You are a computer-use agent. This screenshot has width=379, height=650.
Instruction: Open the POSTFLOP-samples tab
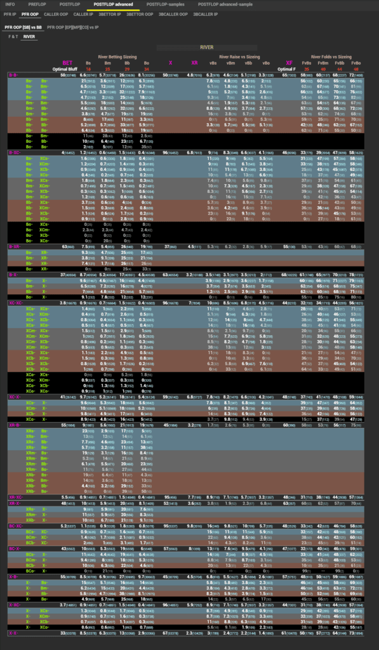pyautogui.click(x=166, y=4)
